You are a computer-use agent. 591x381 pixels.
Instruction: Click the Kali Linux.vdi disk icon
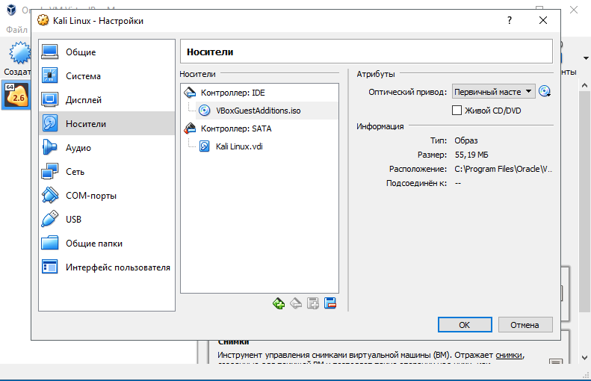pos(204,146)
